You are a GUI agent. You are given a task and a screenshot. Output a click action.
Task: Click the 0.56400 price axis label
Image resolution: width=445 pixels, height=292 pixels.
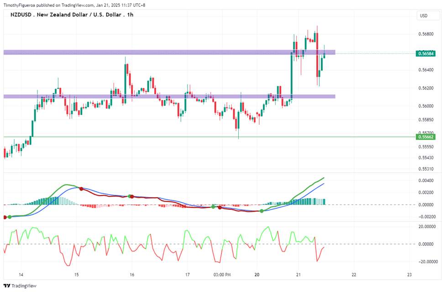coord(426,70)
